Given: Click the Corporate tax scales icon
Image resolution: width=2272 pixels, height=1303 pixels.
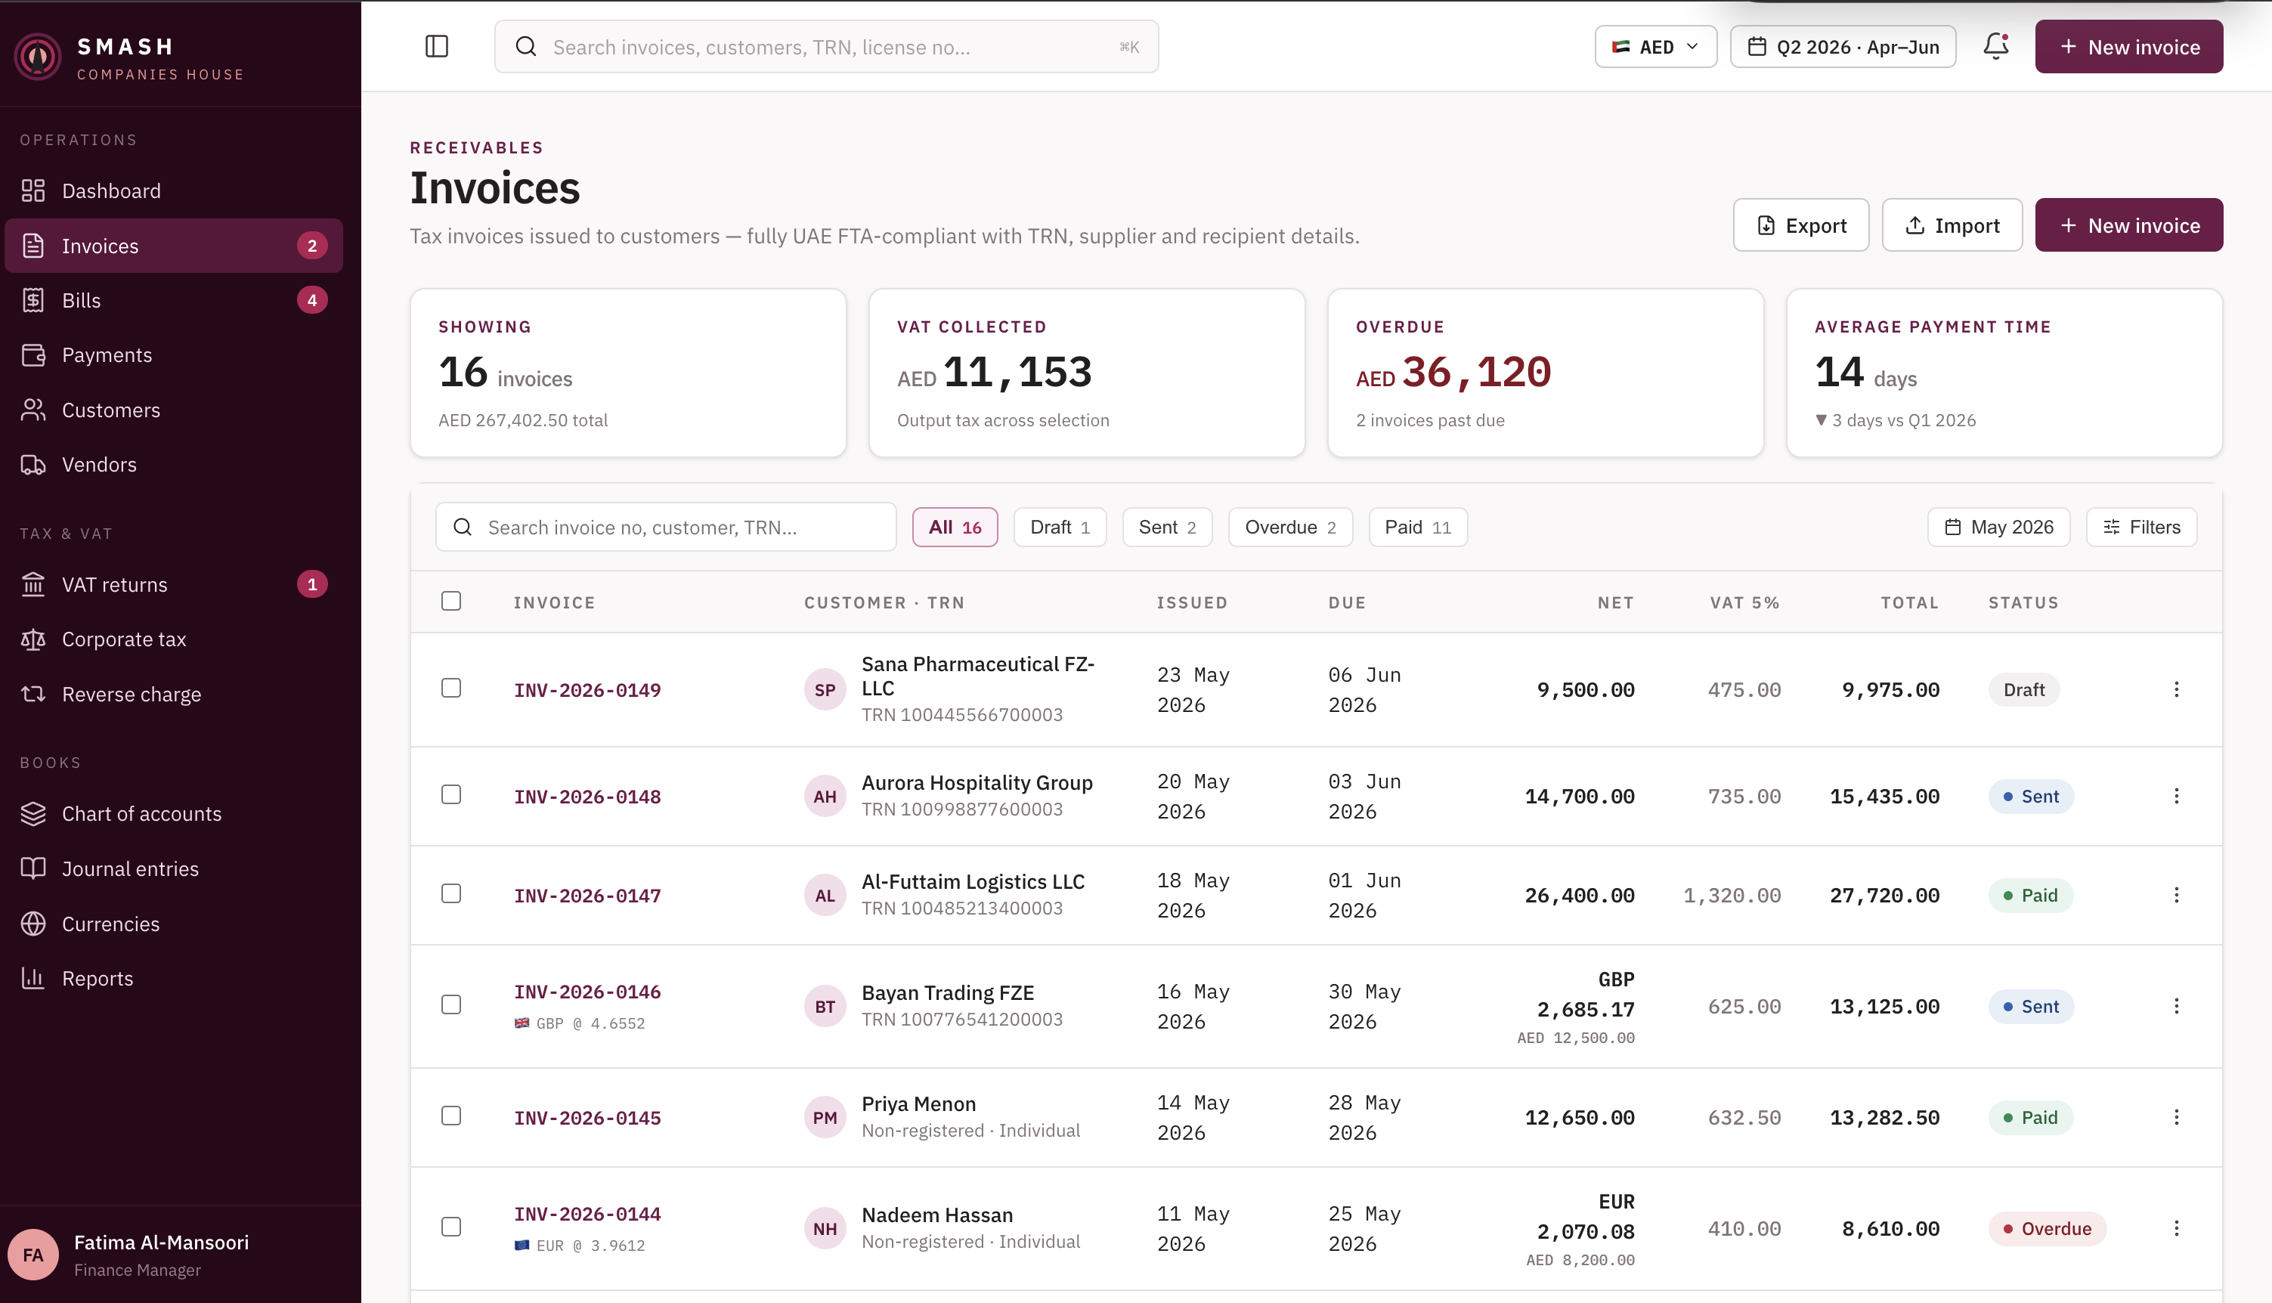Looking at the screenshot, I should click(33, 639).
